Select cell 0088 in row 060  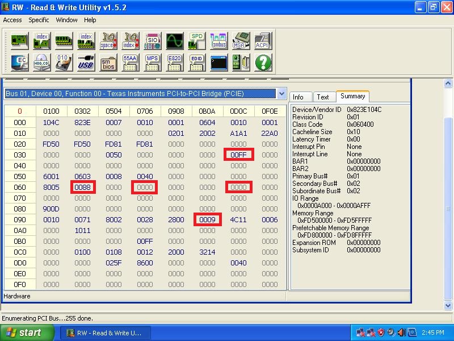pos(82,188)
